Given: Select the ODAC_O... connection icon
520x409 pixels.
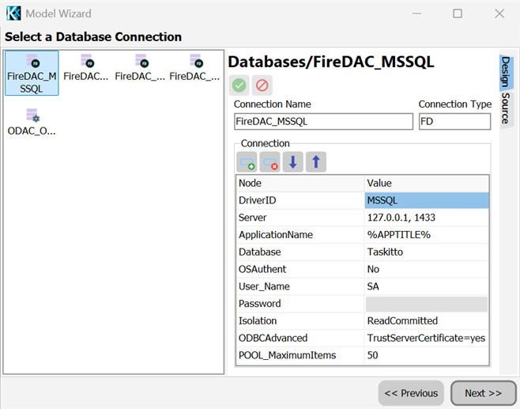Looking at the screenshot, I should [32, 122].
